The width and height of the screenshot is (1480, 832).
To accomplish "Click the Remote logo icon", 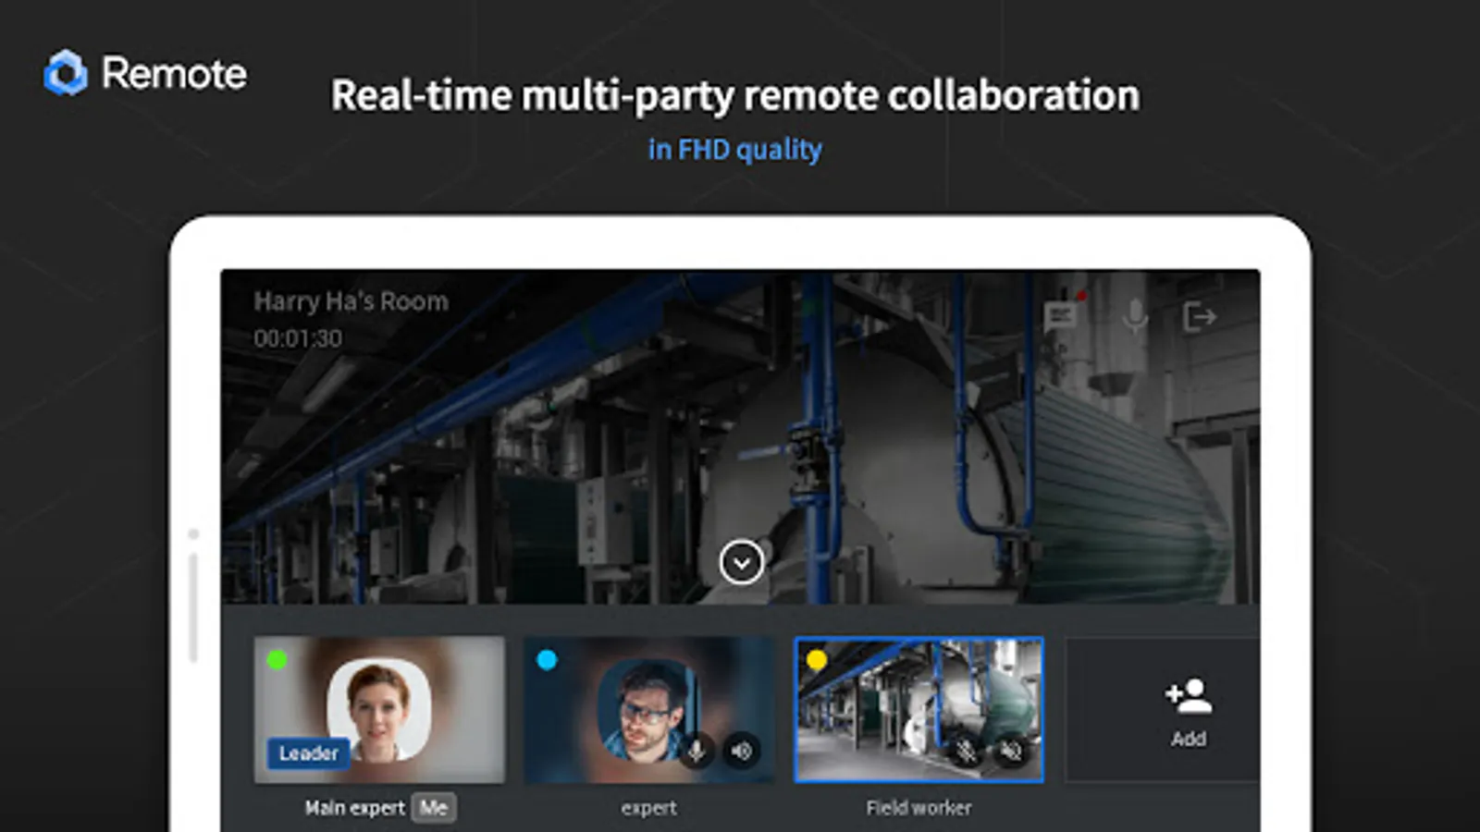I will [x=66, y=73].
